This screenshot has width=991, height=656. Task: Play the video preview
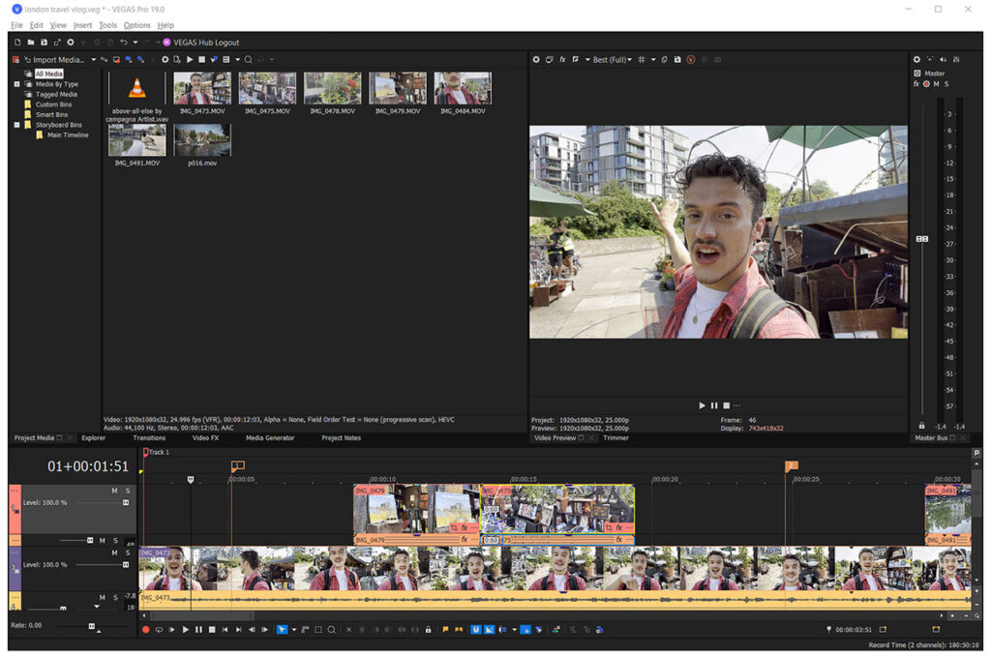702,405
